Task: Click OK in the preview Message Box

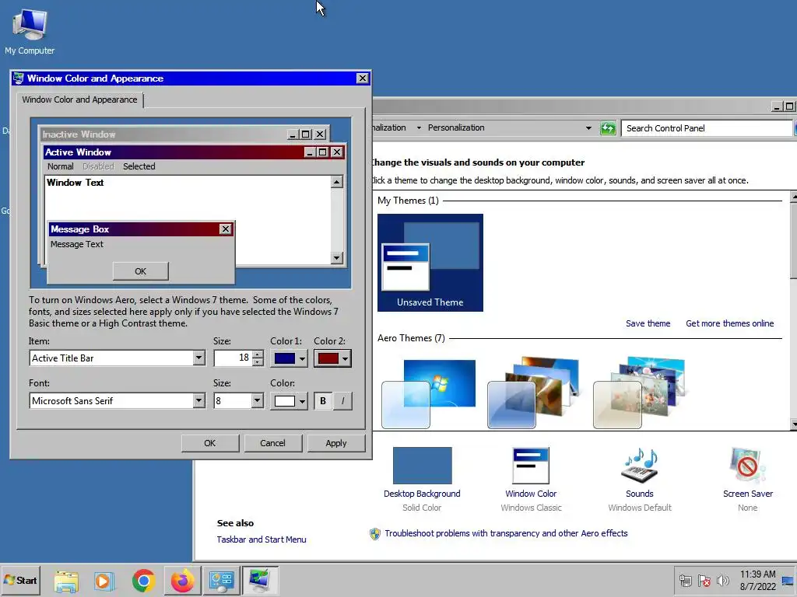Action: [141, 271]
